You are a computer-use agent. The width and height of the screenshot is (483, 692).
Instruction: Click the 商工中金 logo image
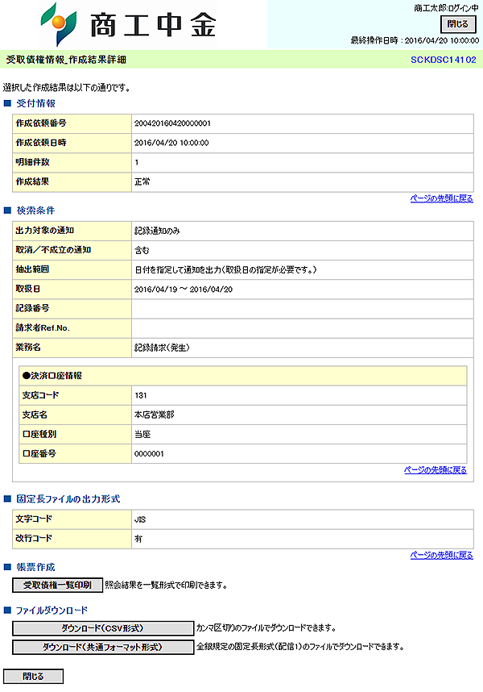click(x=129, y=24)
